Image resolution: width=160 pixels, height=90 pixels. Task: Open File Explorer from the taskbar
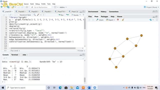[x=72, y=88]
